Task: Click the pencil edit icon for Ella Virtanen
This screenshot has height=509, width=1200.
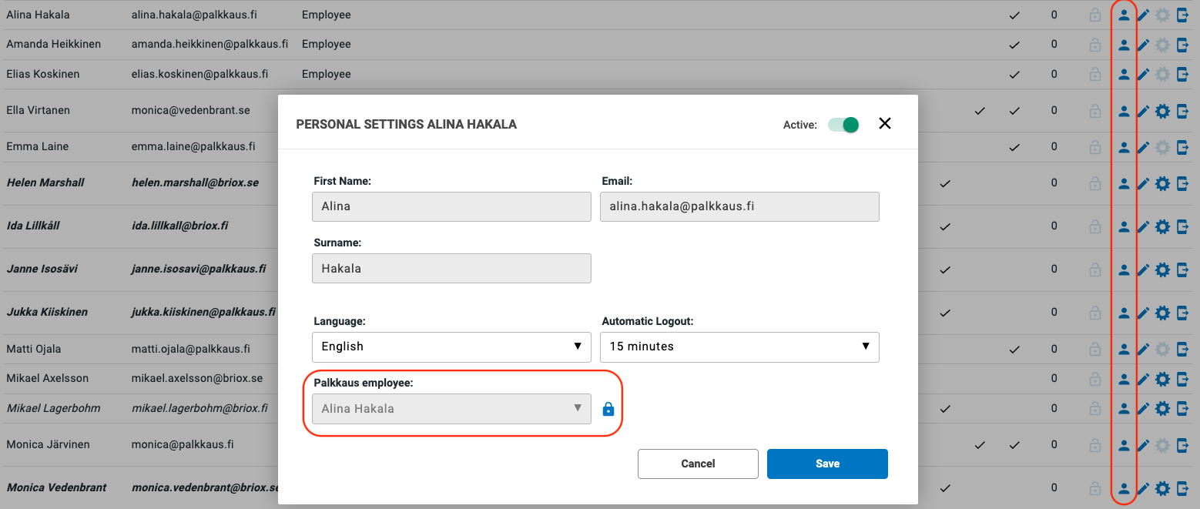Action: point(1143,111)
